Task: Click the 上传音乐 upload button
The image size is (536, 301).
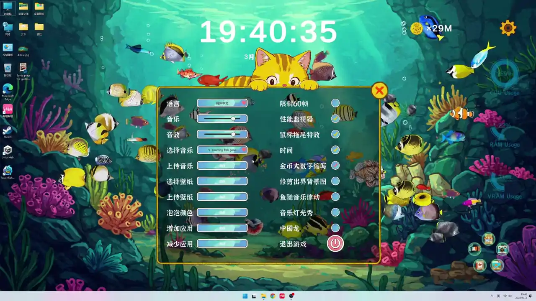Action: pos(222,166)
